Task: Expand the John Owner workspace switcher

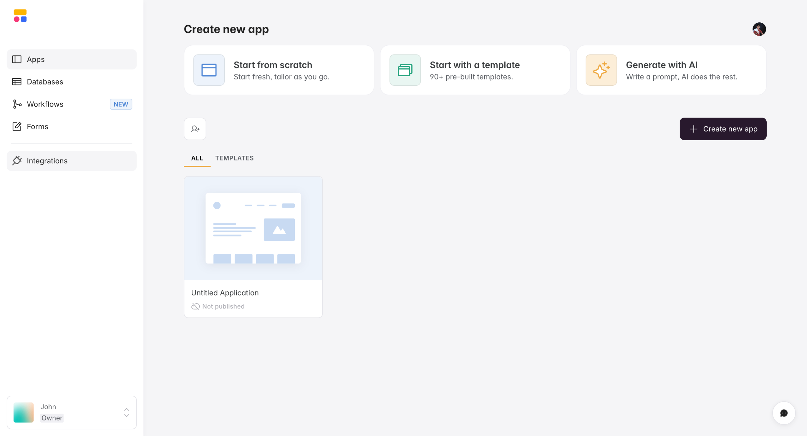Action: pyautogui.click(x=72, y=412)
